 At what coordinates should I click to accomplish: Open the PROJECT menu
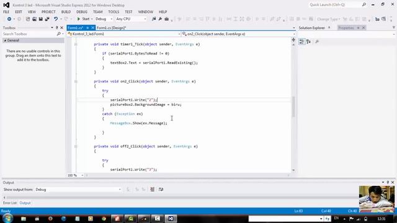pyautogui.click(x=48, y=12)
